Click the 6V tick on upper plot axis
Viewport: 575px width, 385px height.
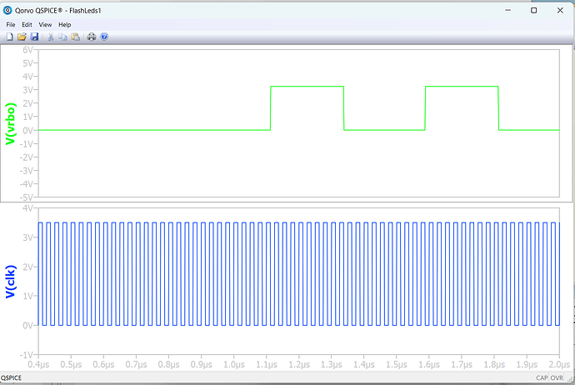click(x=27, y=50)
